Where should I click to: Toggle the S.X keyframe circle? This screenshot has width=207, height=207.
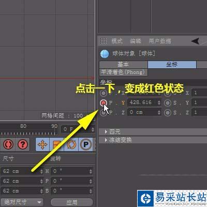click(x=168, y=94)
